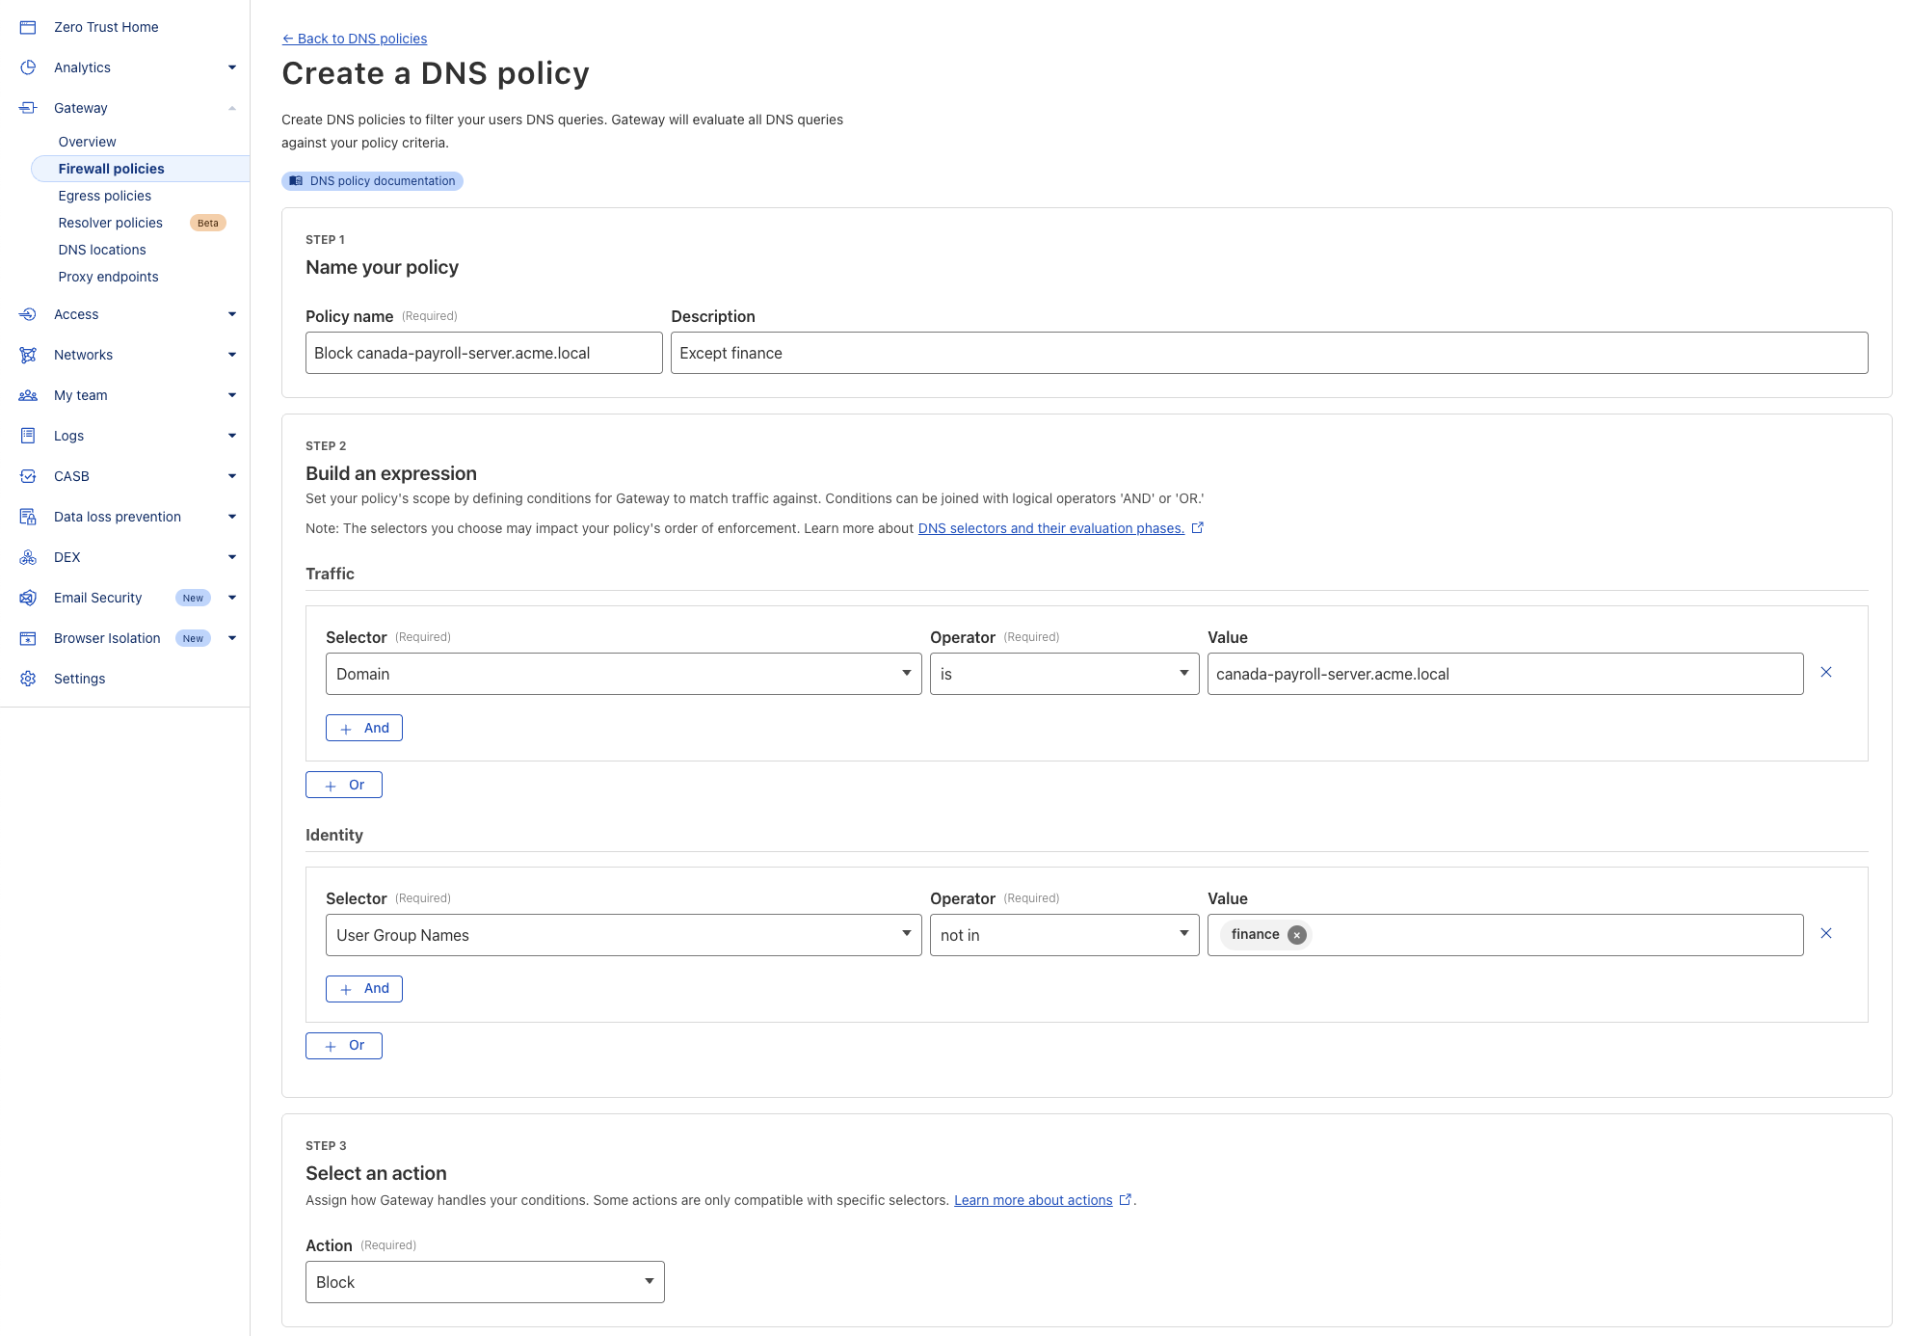Click the Data loss prevention icon
The image size is (1912, 1336).
(x=28, y=517)
